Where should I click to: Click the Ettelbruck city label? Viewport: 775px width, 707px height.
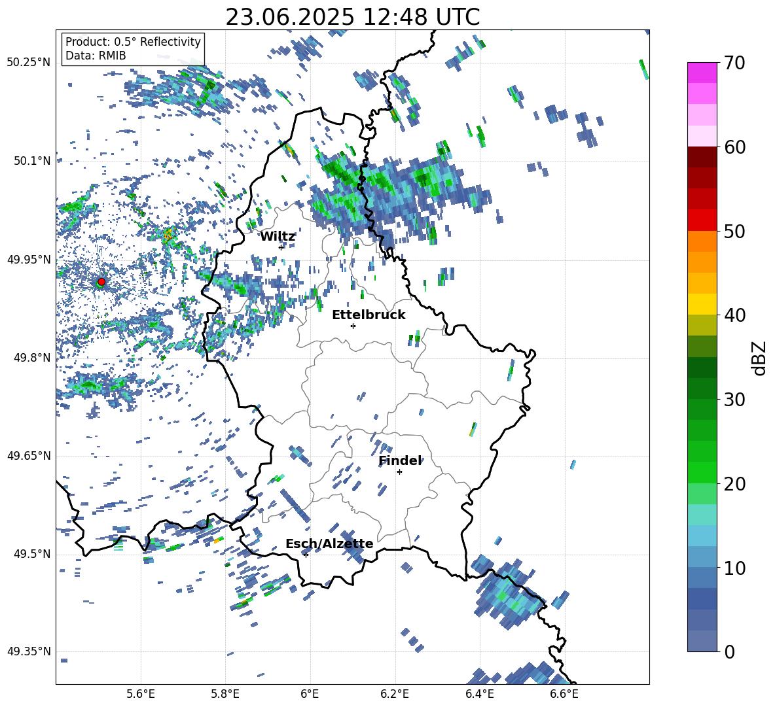pyautogui.click(x=369, y=315)
